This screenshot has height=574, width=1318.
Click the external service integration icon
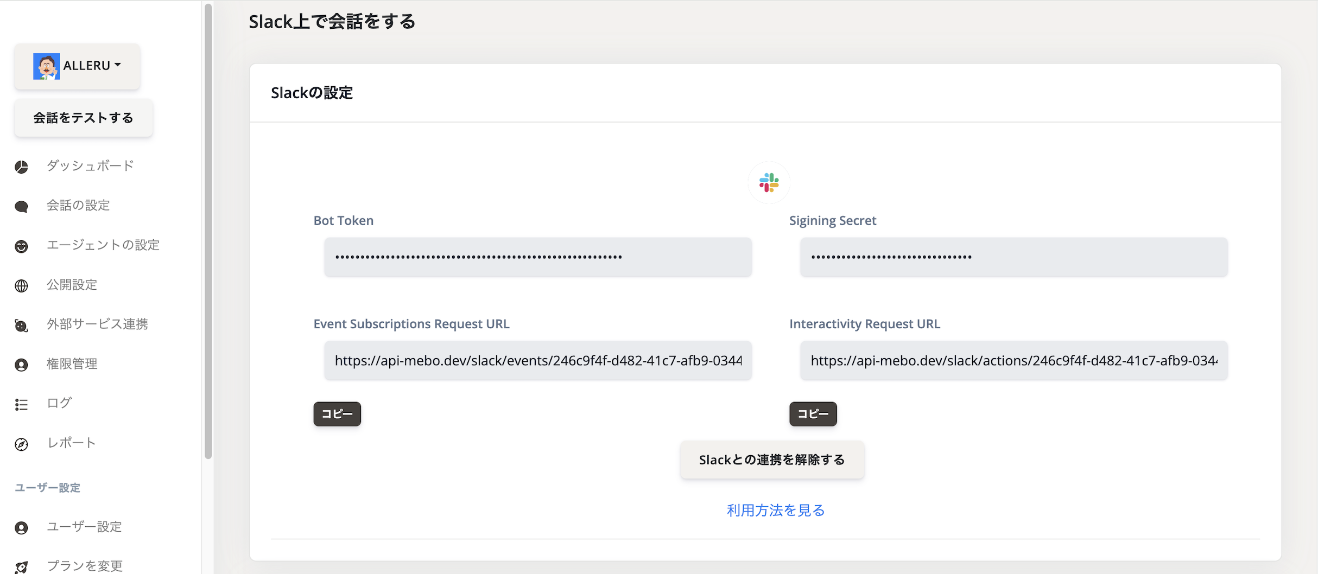click(x=21, y=326)
